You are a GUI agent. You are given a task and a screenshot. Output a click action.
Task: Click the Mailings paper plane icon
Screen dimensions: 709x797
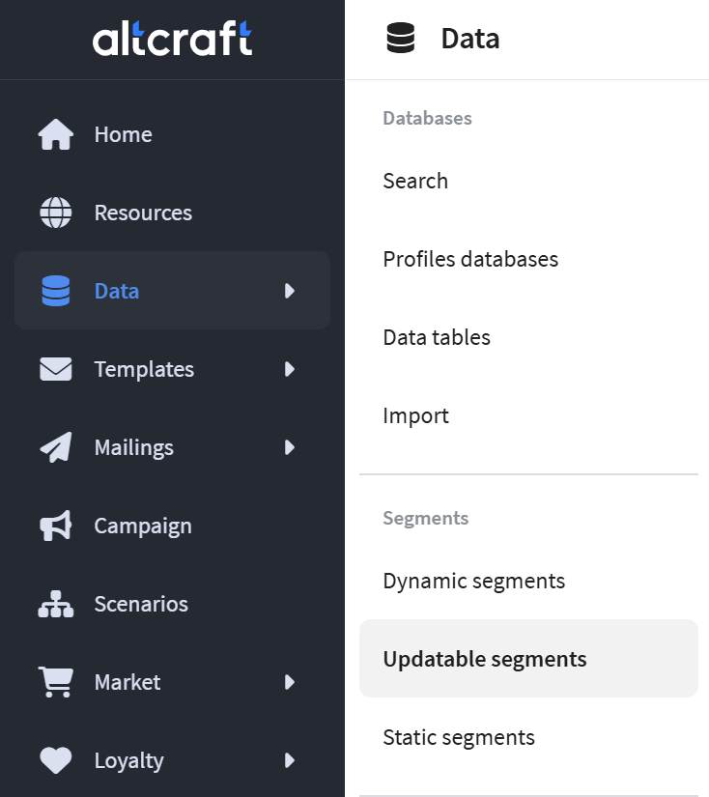[55, 447]
